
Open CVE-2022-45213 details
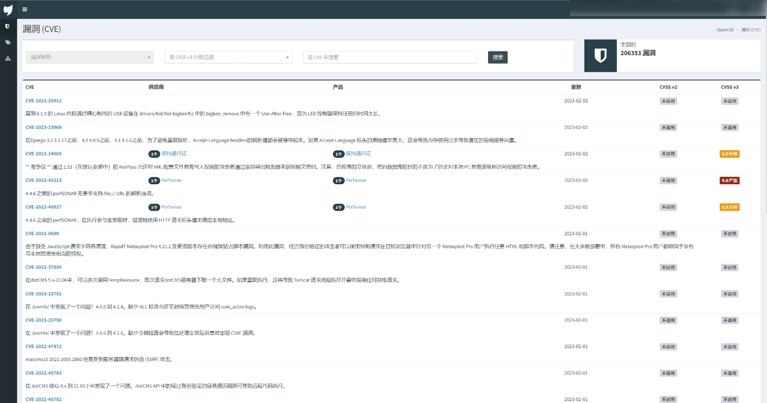coord(43,180)
